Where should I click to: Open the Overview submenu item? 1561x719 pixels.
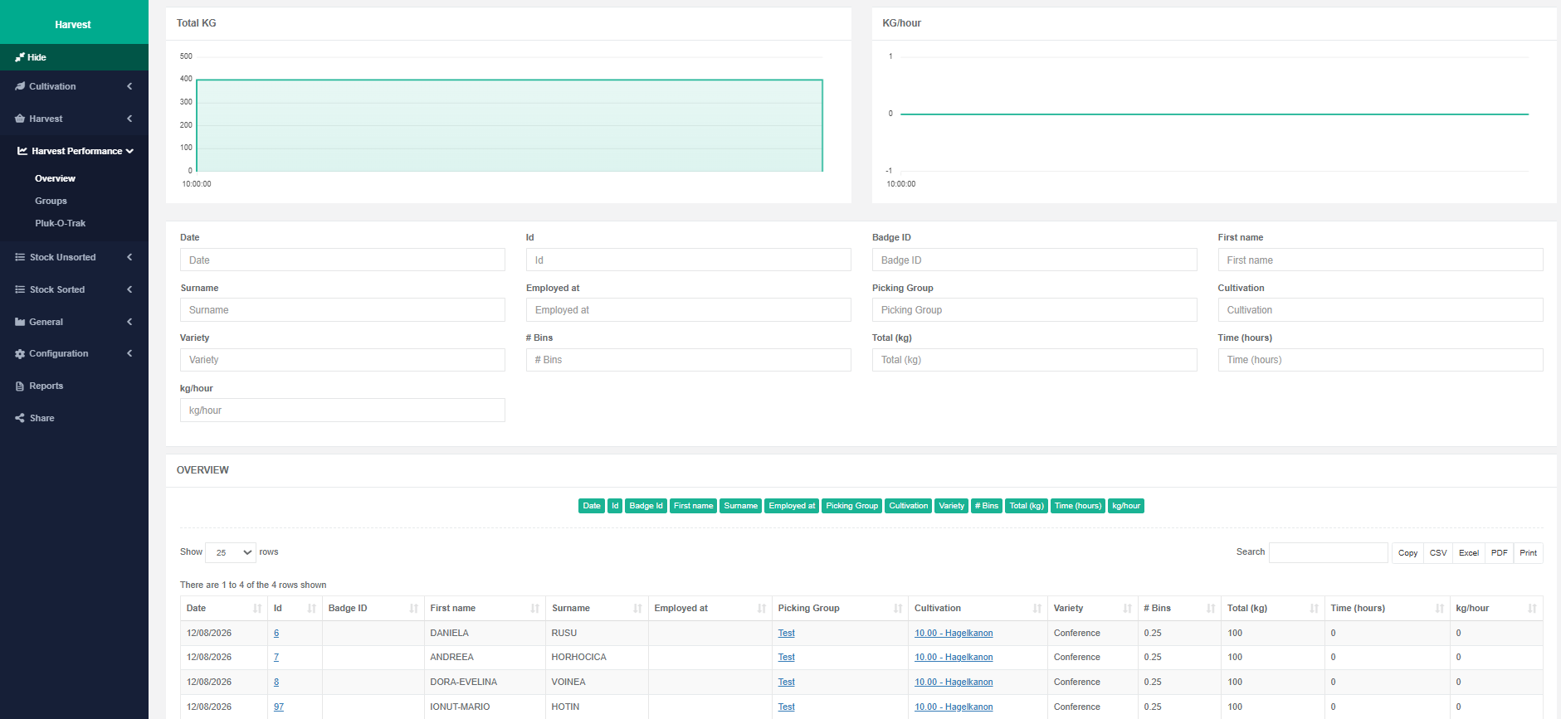click(55, 178)
